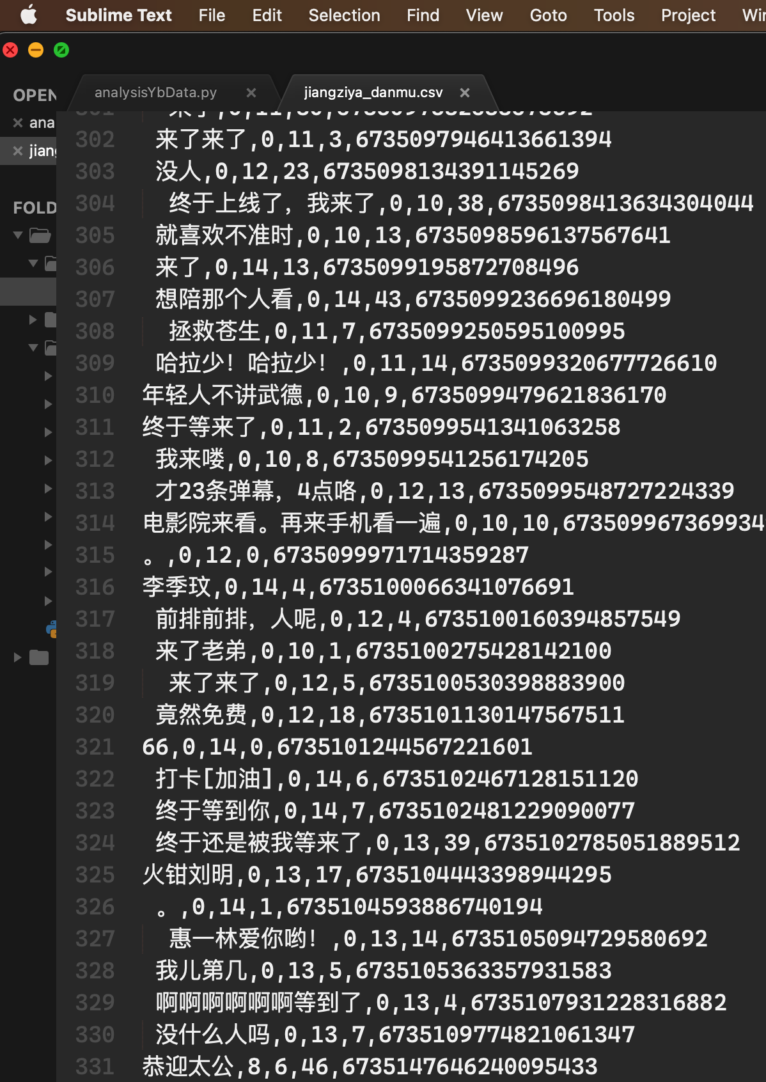766x1082 pixels.
Task: Click the text '来了老弟' on line 318
Action: [x=201, y=651]
